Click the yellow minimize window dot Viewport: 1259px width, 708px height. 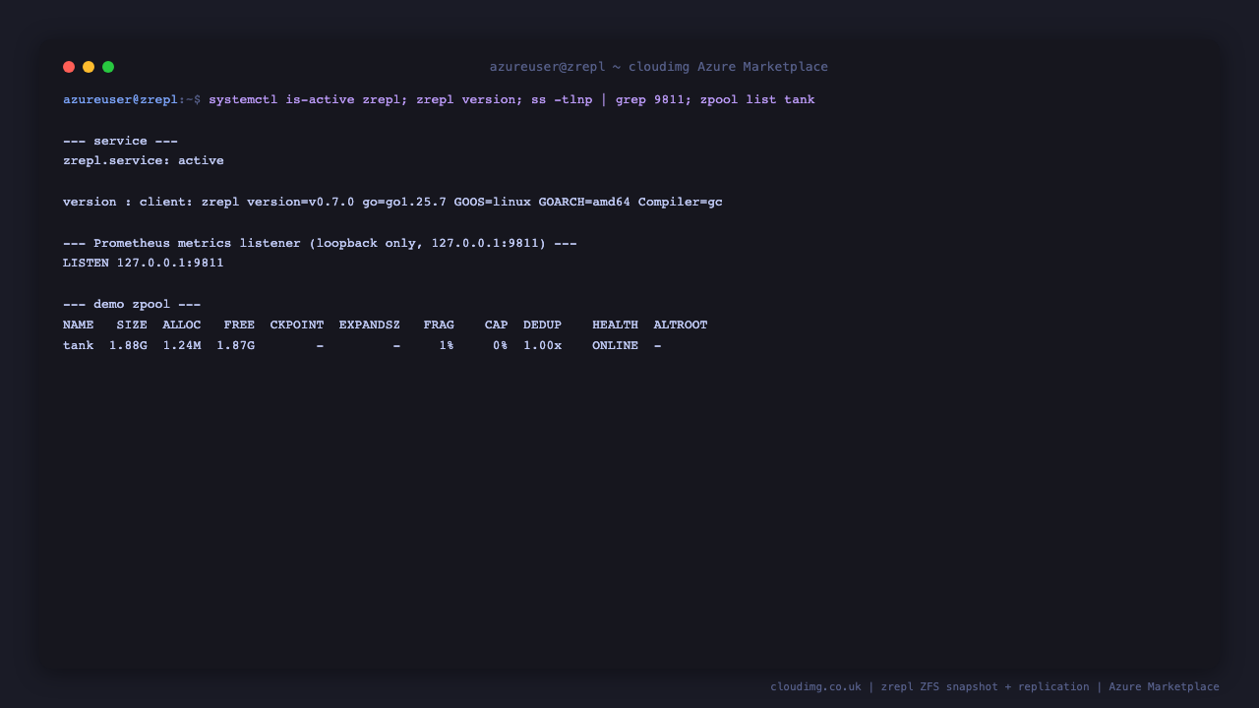point(89,67)
